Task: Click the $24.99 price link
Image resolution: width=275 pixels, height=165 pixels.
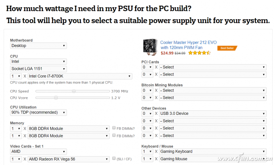Action: [x=167, y=53]
